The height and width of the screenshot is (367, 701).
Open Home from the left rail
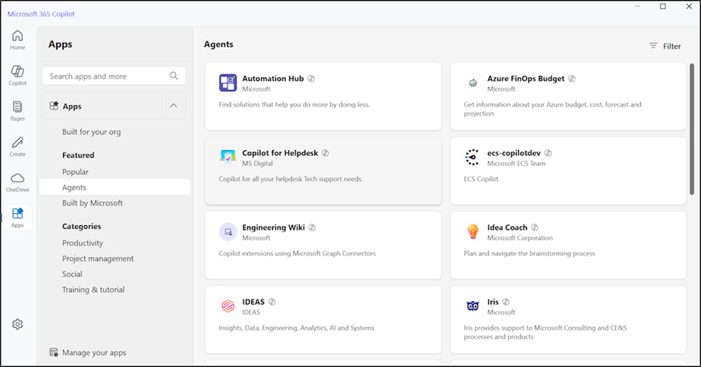pos(17,40)
